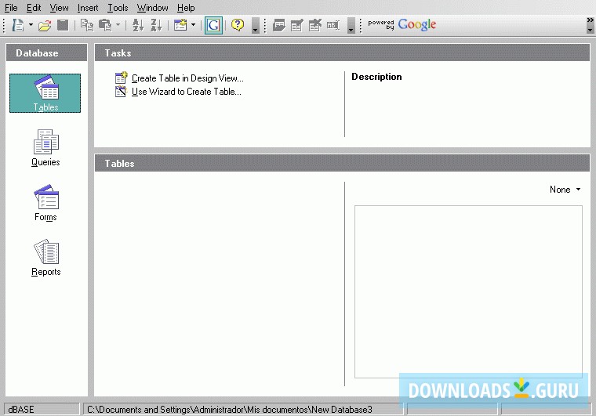Expand the standard toolbar options arrow
The height and width of the screenshot is (416, 596).
(256, 25)
